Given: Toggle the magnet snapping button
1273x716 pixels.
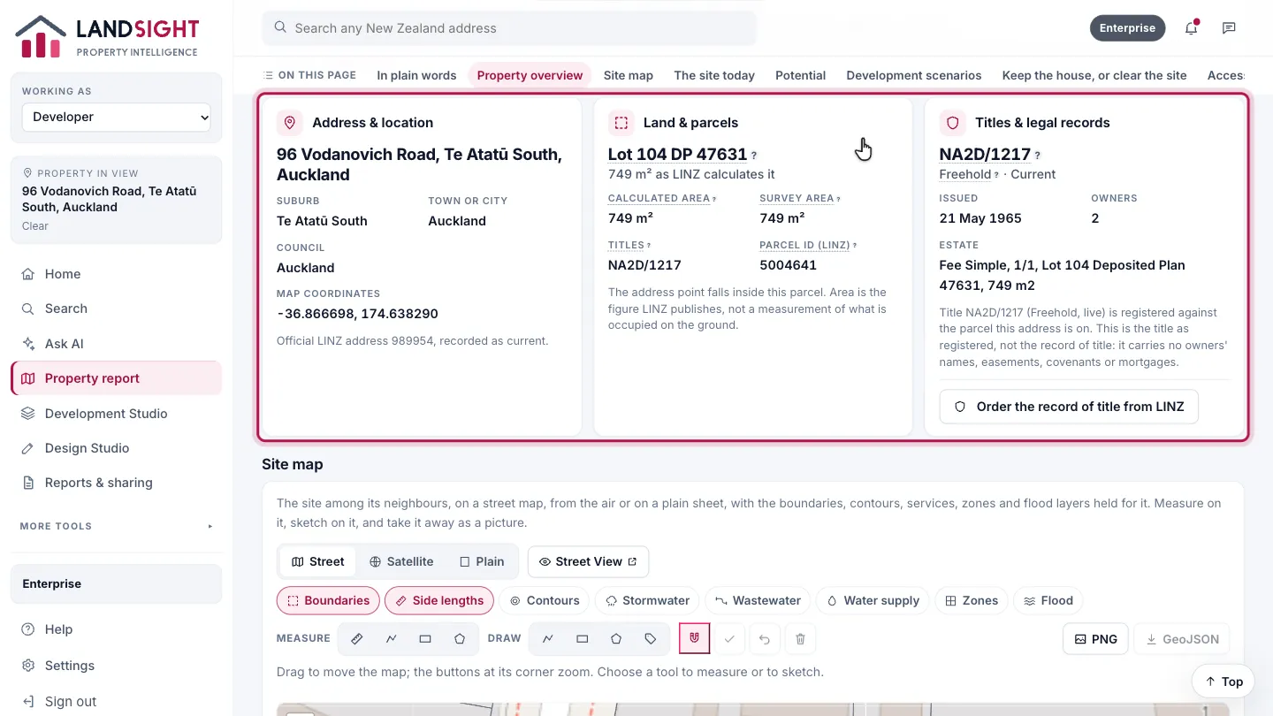Looking at the screenshot, I should point(695,638).
